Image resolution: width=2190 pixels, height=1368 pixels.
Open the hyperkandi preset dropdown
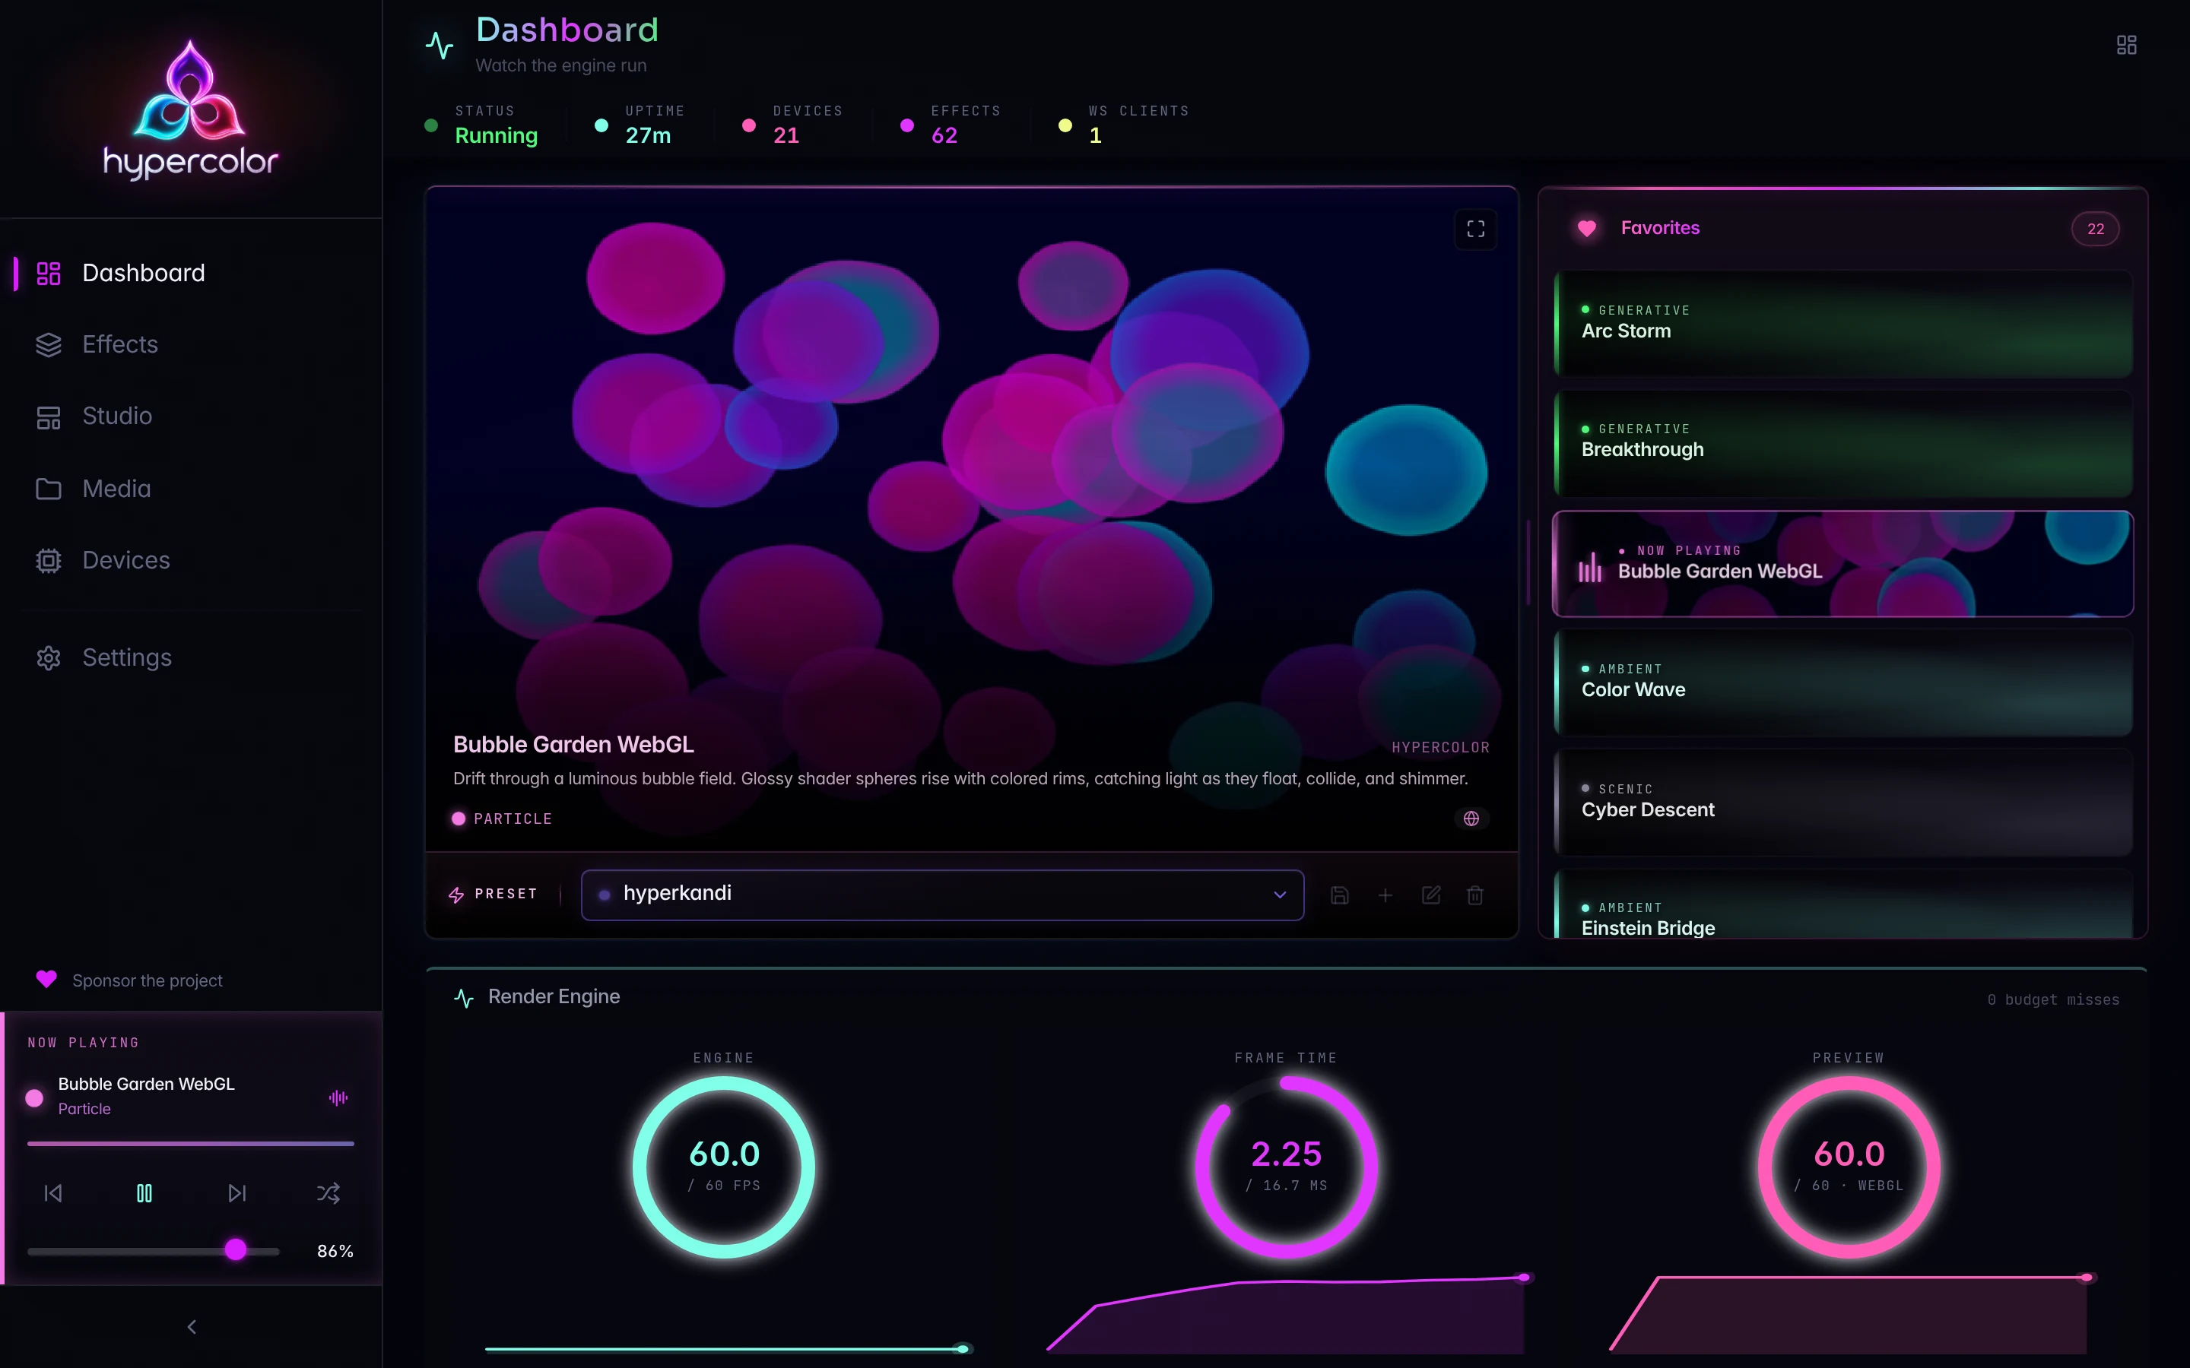click(942, 895)
